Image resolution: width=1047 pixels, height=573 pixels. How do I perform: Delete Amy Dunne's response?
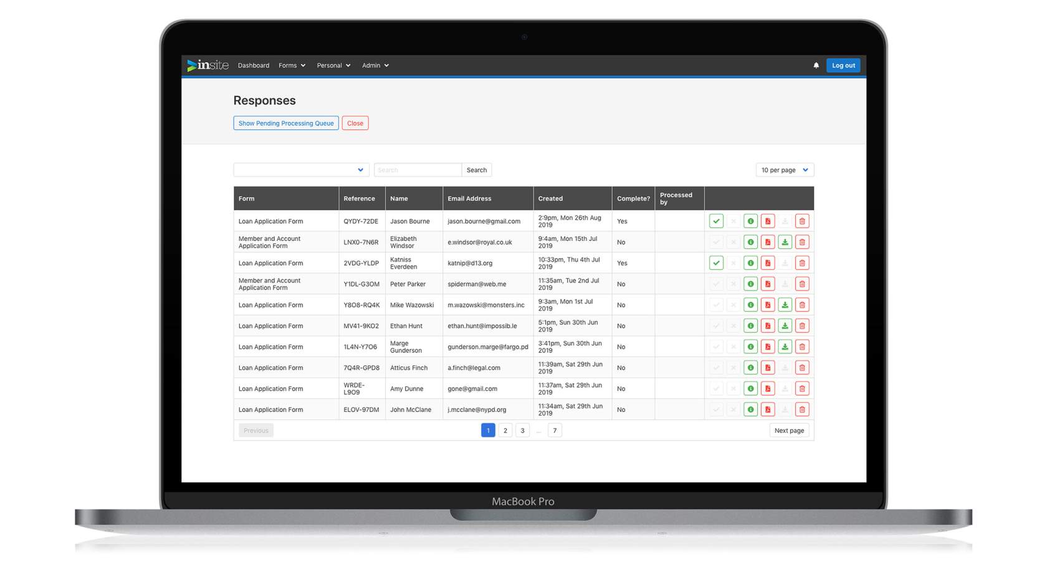[x=802, y=388]
